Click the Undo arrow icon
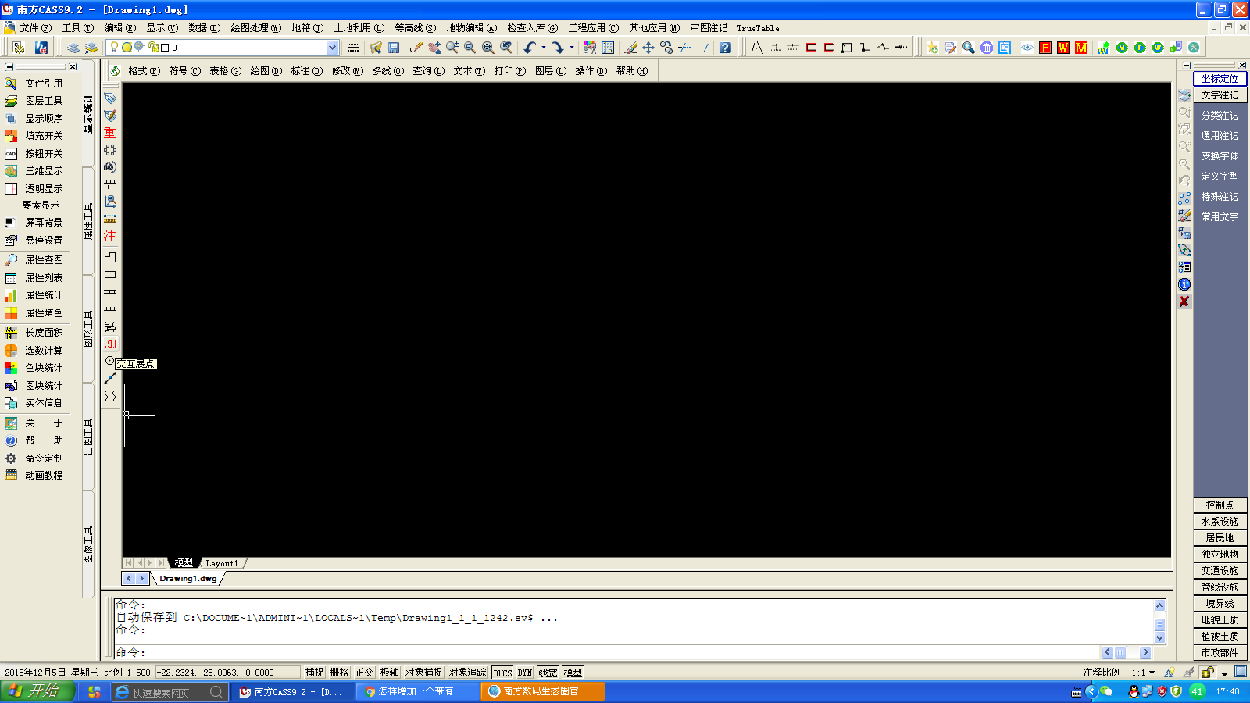1250x703 pixels. tap(530, 48)
